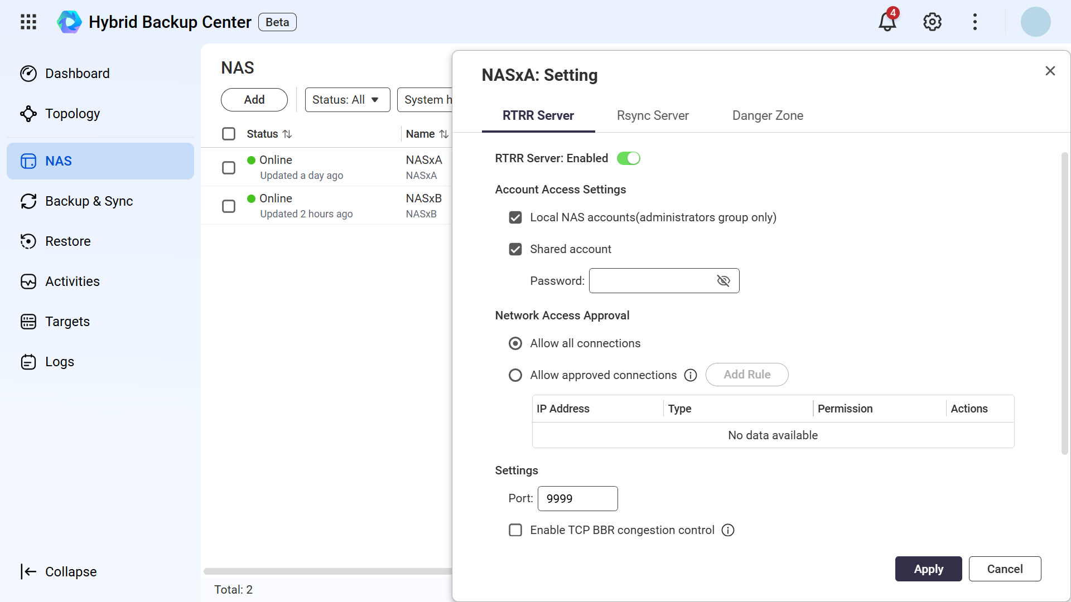The image size is (1071, 602).
Task: Show info for approved connections
Action: tap(691, 375)
